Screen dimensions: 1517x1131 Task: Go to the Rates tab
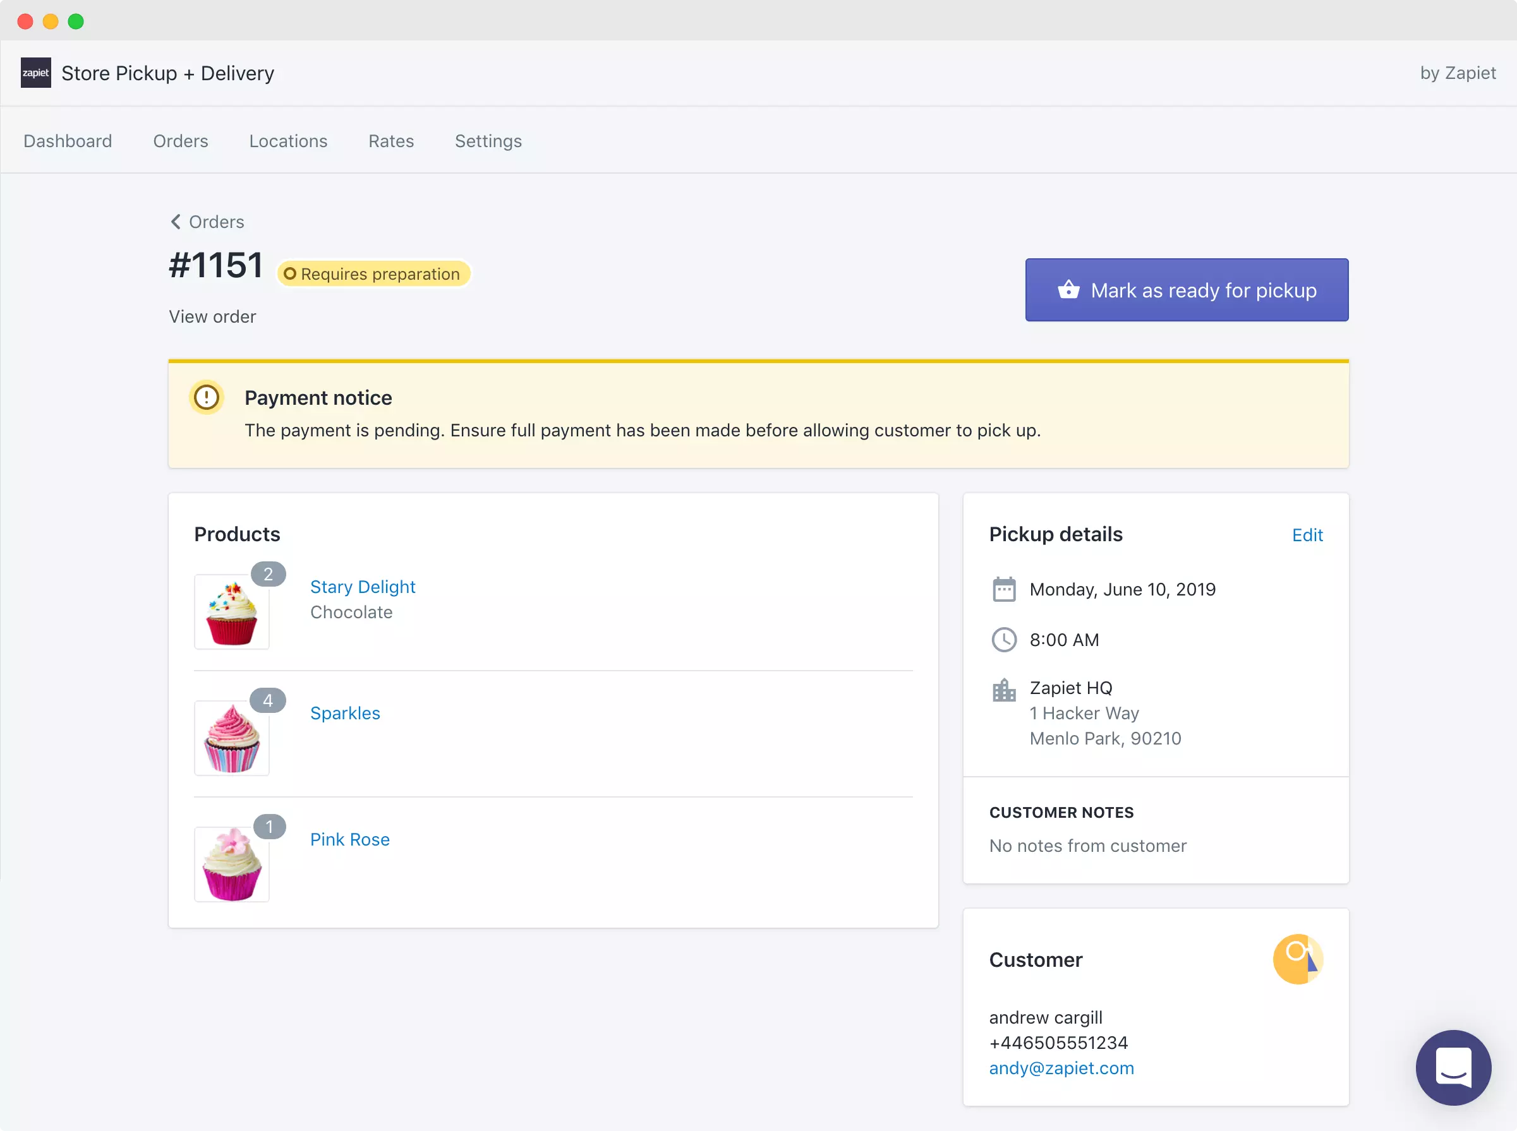click(391, 141)
